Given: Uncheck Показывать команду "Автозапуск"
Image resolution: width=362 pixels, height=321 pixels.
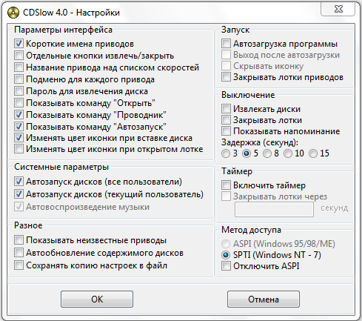Looking at the screenshot, I should tap(19, 127).
